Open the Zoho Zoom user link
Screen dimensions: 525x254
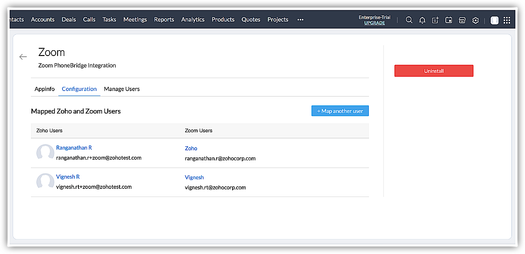tap(191, 148)
